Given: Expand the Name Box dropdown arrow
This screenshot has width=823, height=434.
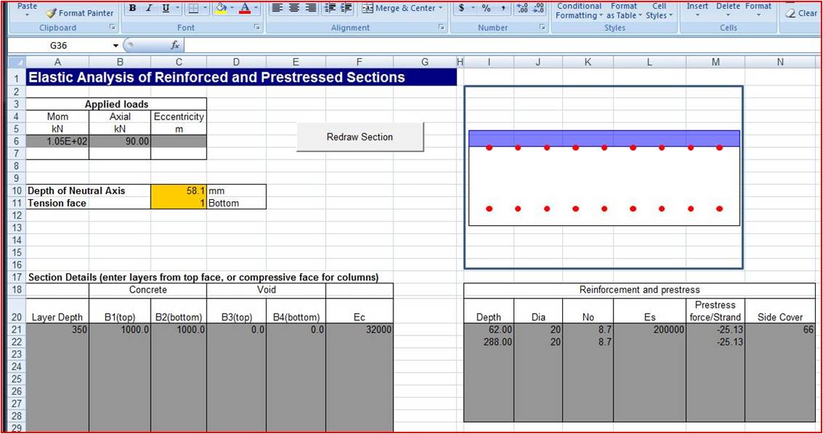Looking at the screenshot, I should click(116, 45).
